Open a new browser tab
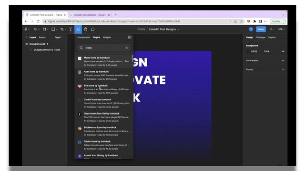 [116, 15]
